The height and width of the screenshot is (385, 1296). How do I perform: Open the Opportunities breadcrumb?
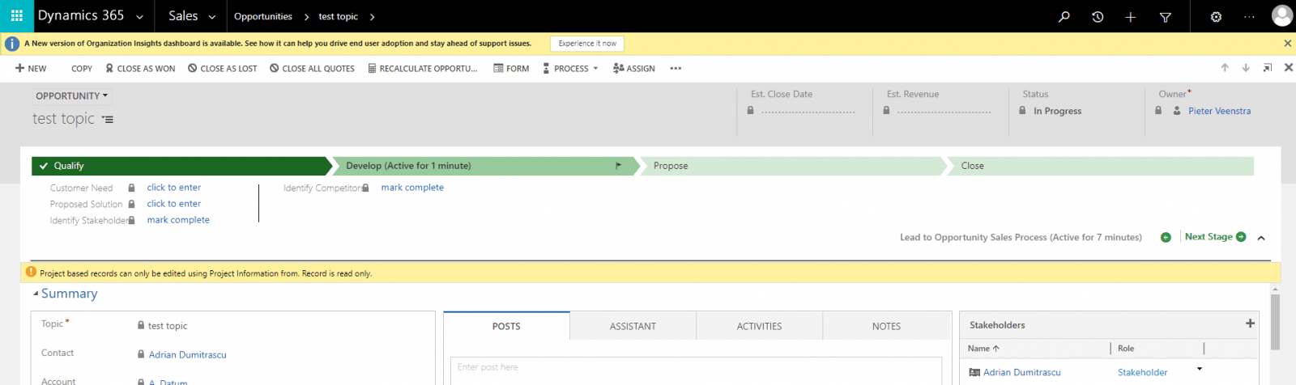pos(262,16)
